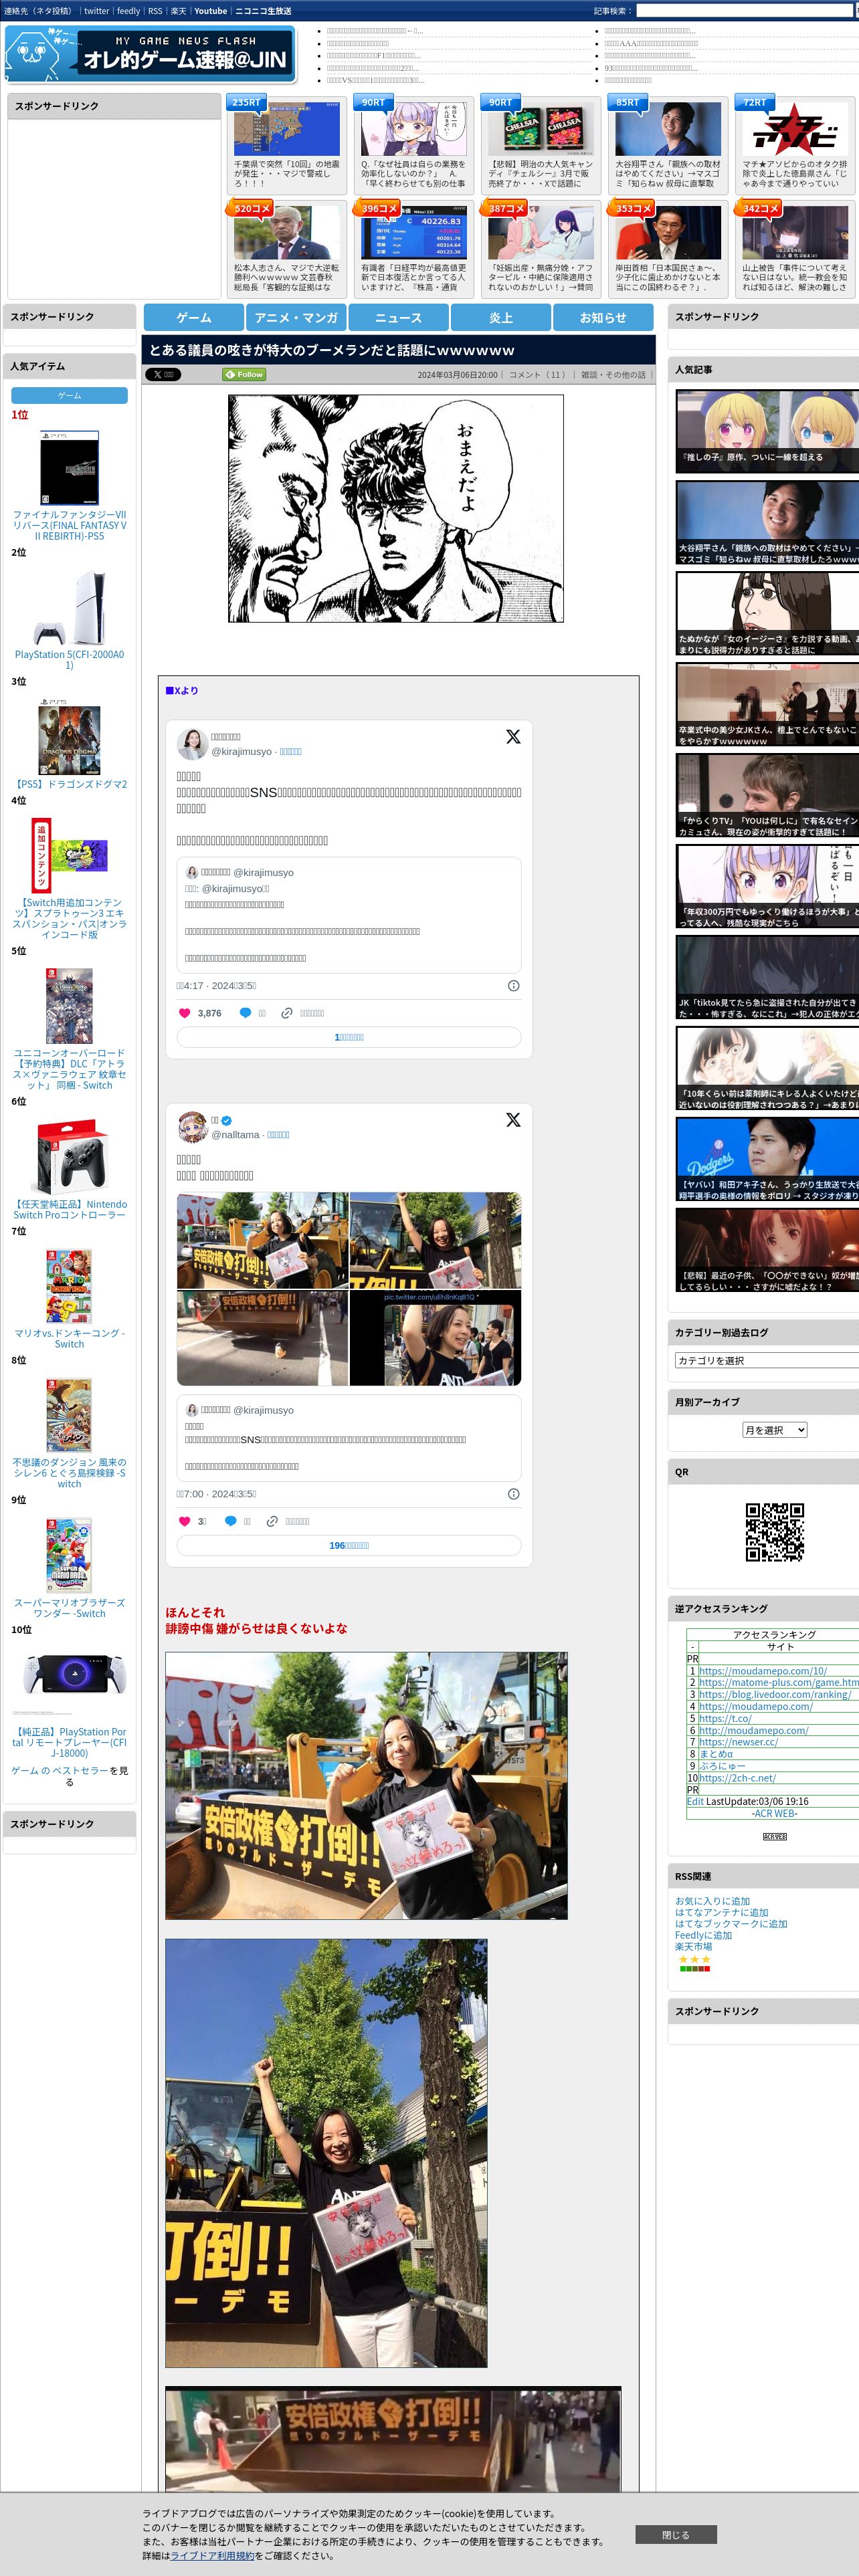Click お気に入りに追加 link

point(712,1901)
